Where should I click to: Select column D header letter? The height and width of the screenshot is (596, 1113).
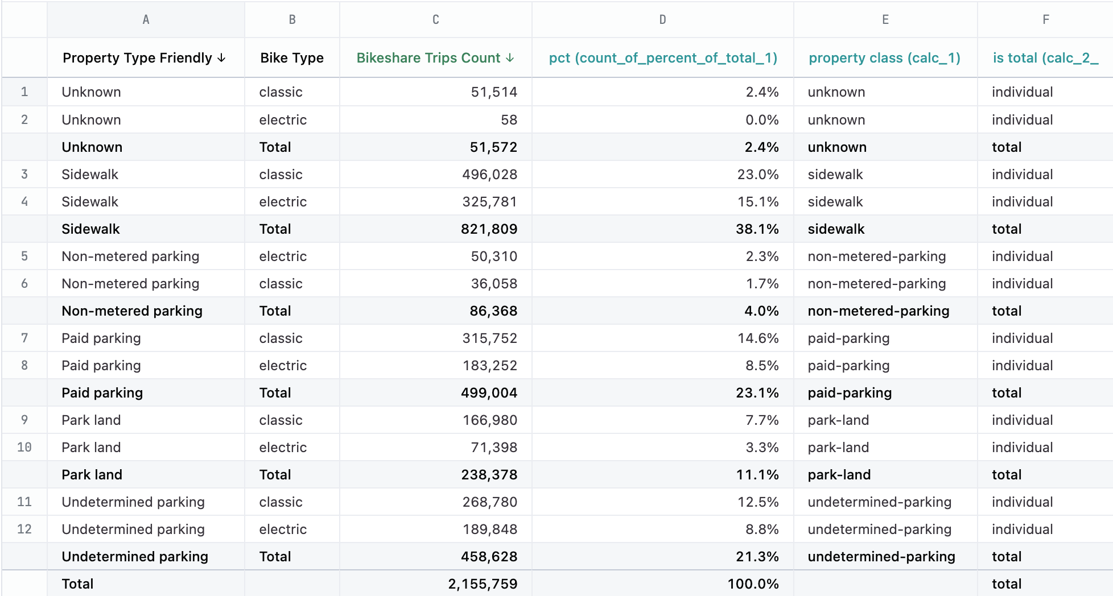coord(662,20)
